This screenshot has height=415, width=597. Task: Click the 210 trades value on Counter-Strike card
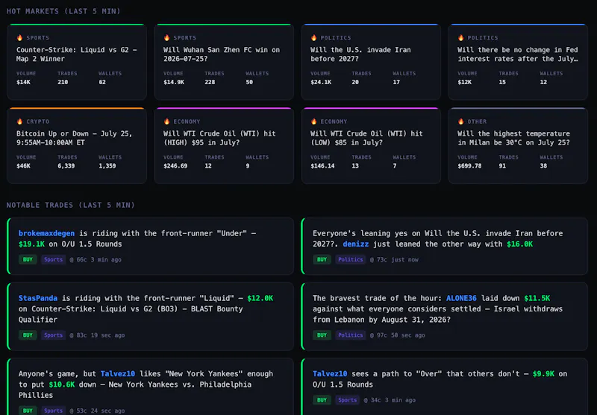point(63,82)
